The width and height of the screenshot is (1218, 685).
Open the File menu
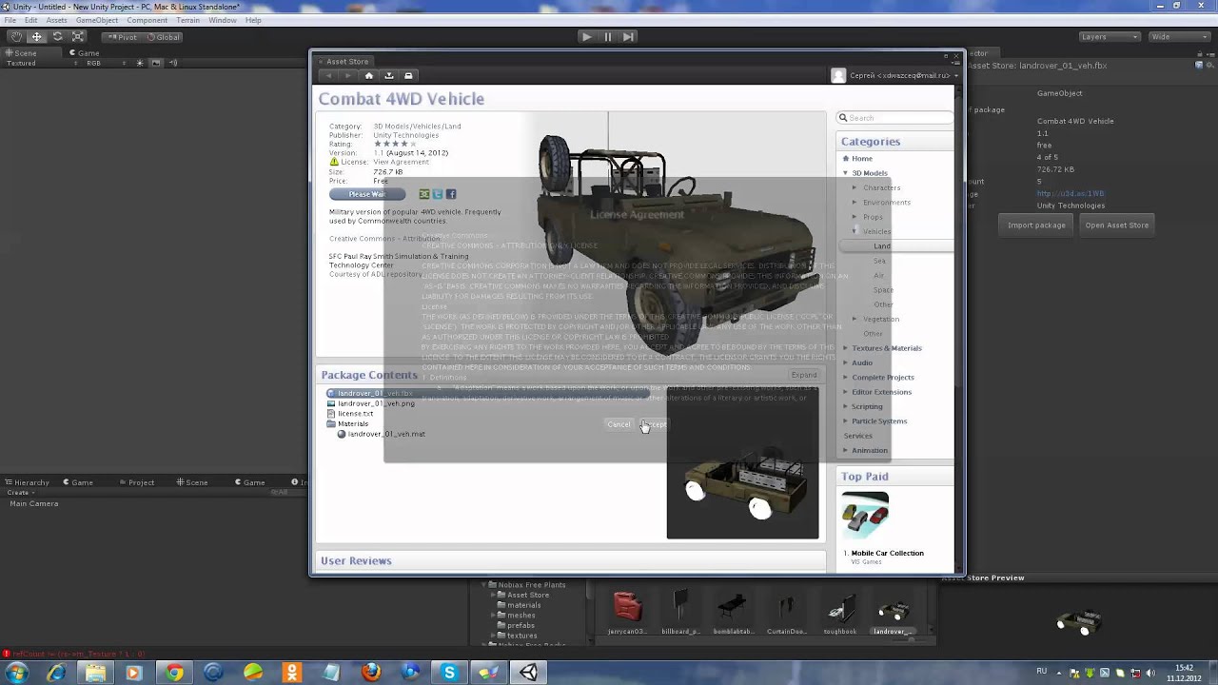click(x=10, y=20)
